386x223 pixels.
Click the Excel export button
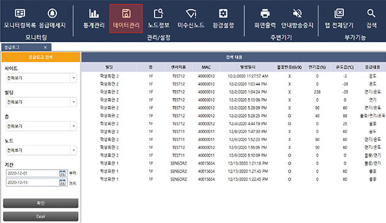coord(40,216)
